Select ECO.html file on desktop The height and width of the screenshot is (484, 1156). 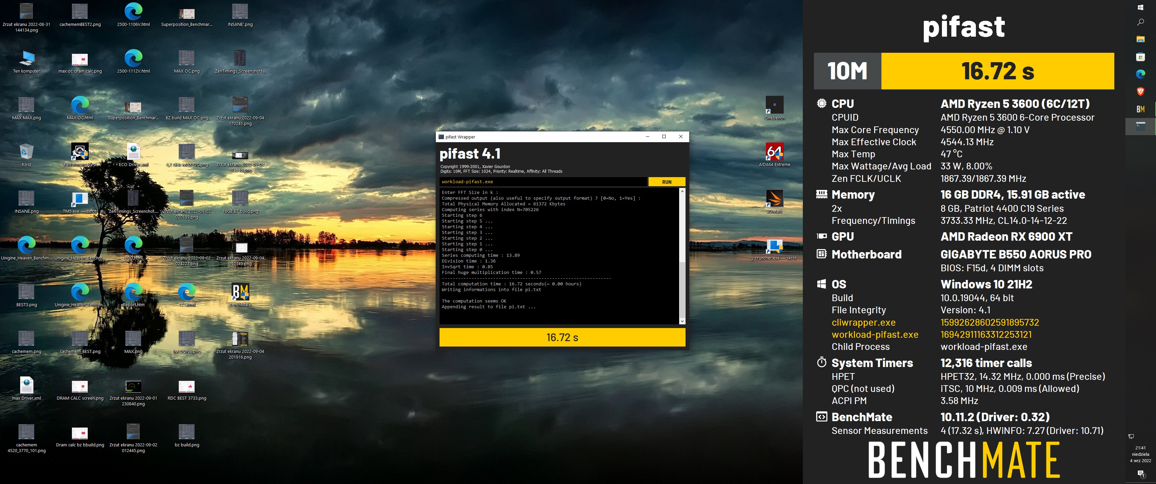tap(133, 248)
